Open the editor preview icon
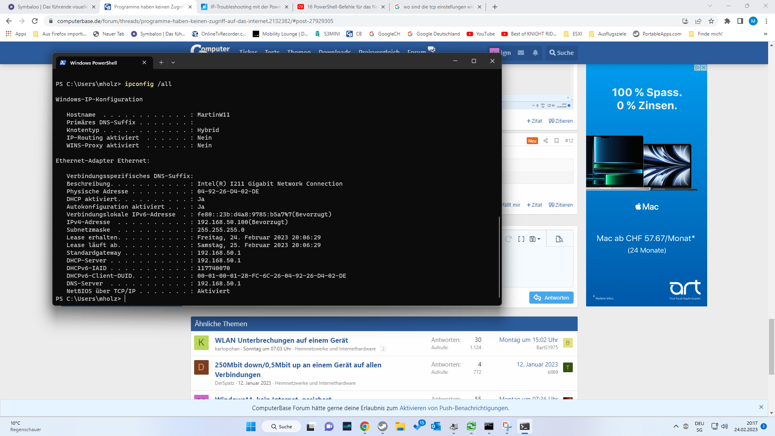This screenshot has width=775, height=436. (x=559, y=239)
